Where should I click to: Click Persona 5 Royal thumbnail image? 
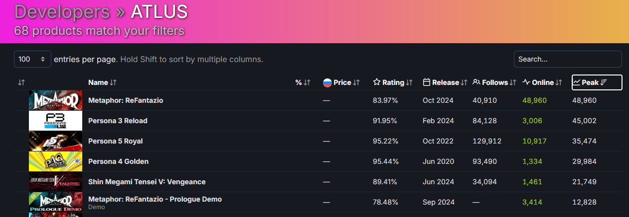click(55, 141)
